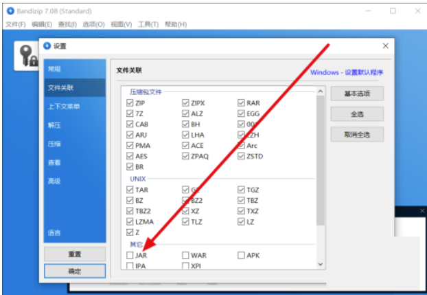Viewport: 427px width, 295px height.
Task: Open the 帮助(H) menu
Action: (176, 25)
